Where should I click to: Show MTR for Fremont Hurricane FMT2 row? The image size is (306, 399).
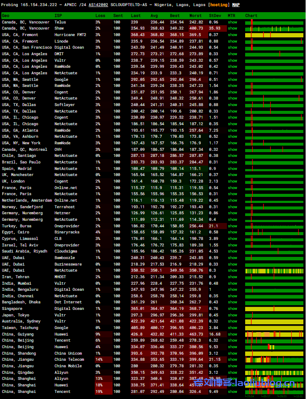[x=233, y=35]
